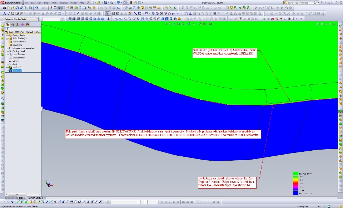Click Save icon in title bar toolbar
Viewport: 343px width, 208px height.
click(x=105, y=2)
